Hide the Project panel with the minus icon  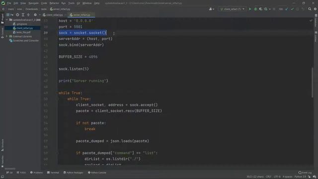coord(40,15)
